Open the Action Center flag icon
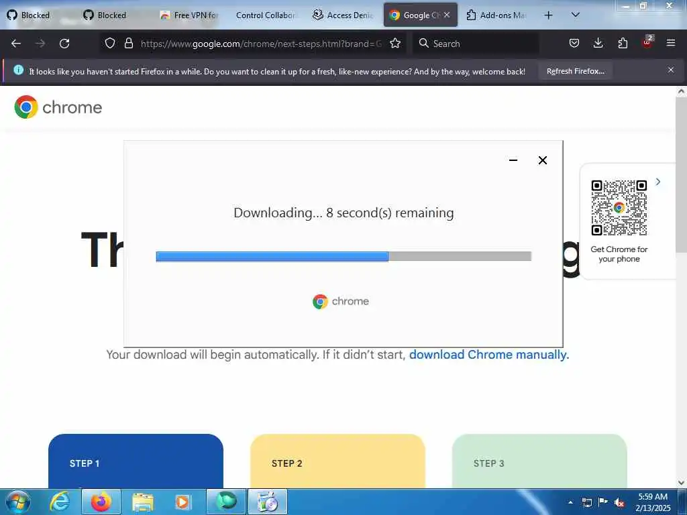 click(603, 502)
